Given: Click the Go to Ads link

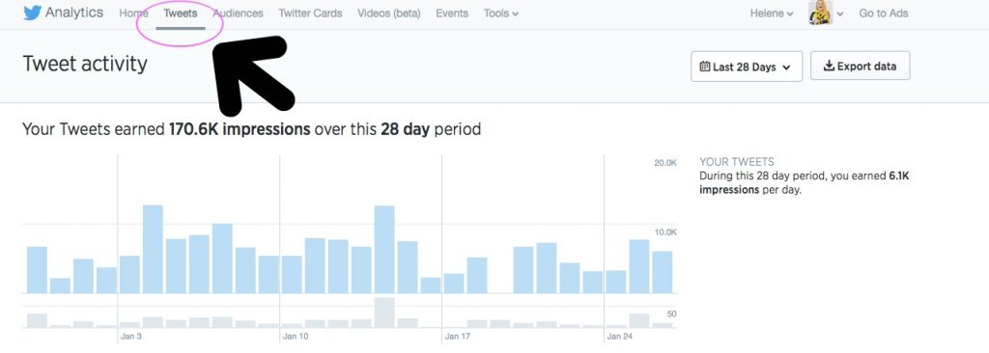Looking at the screenshot, I should (x=884, y=14).
